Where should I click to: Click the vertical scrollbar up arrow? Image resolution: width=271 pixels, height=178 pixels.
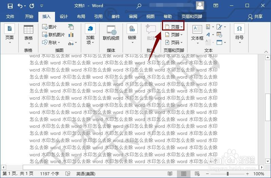[x=268, y=58]
